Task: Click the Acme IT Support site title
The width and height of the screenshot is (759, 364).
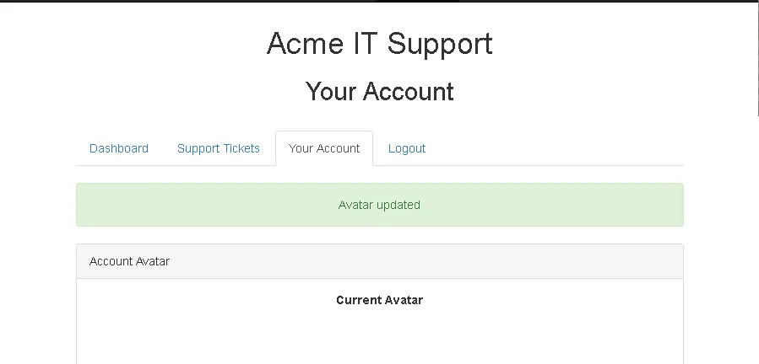Action: [379, 44]
